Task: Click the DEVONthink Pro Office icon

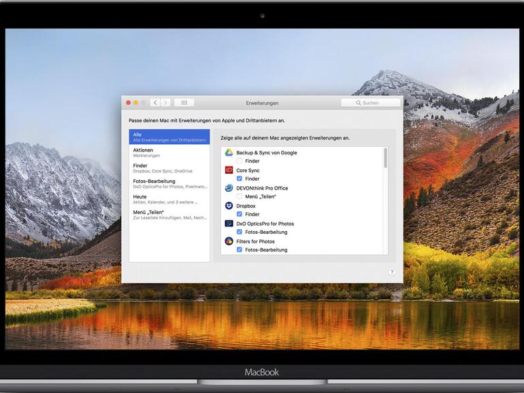Action: coord(229,188)
